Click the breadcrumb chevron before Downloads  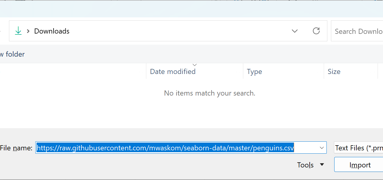(28, 31)
